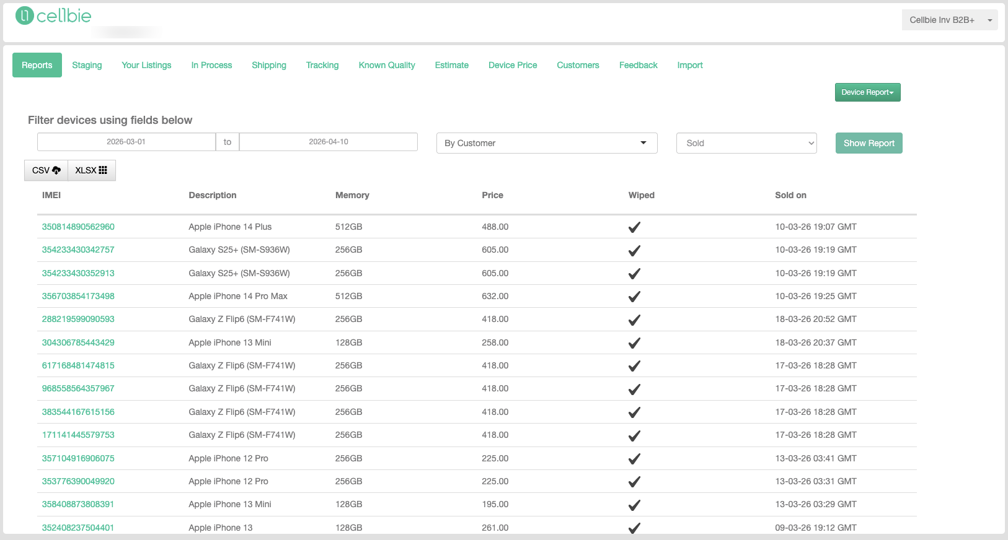The height and width of the screenshot is (540, 1008).
Task: Click the wiped checkmark for IMEI 354233430352913
Action: coord(634,274)
